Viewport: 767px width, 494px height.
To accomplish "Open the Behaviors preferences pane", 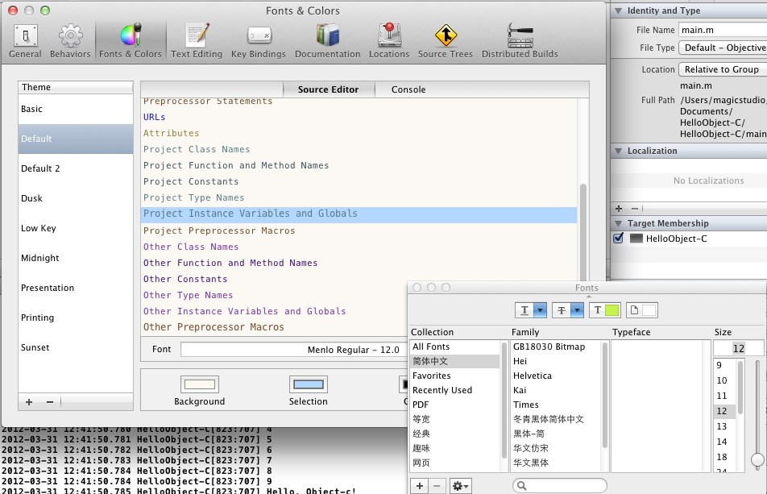I will (x=70, y=40).
